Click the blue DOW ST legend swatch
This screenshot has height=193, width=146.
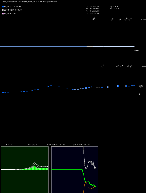pos(3,6)
